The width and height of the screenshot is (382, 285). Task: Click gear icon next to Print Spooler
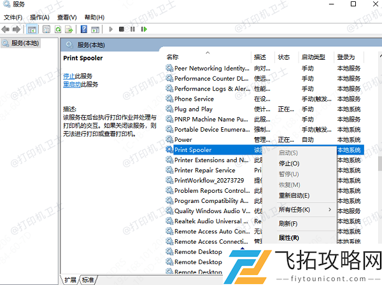(169, 149)
